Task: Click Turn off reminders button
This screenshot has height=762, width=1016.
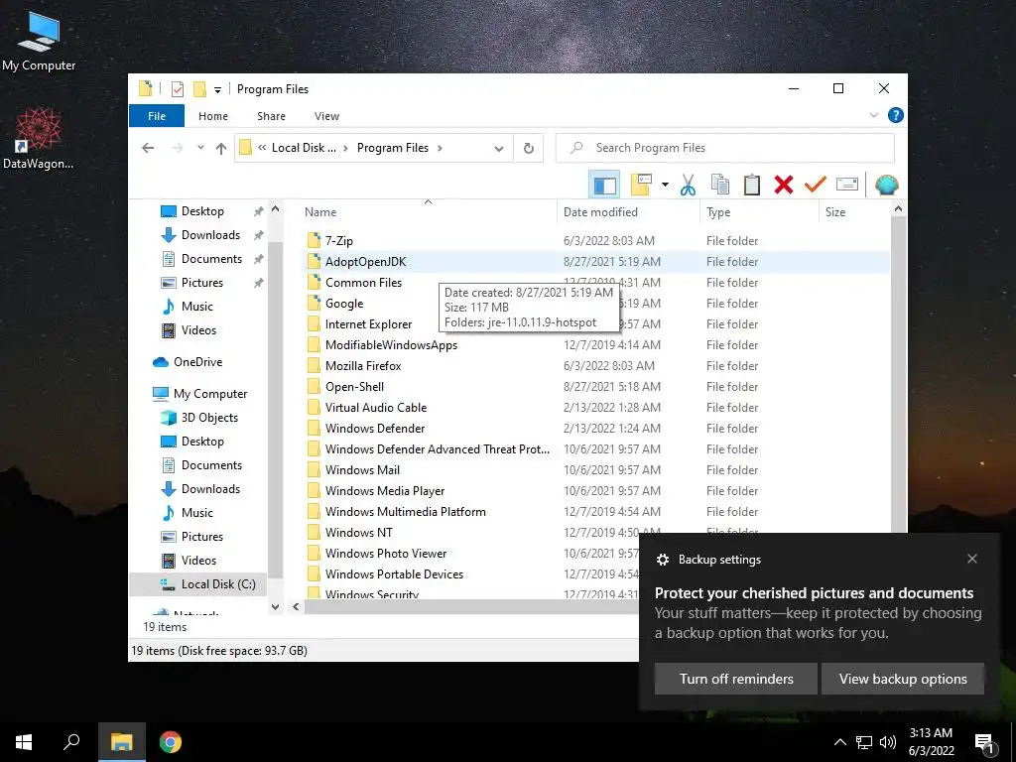Action: 735,679
